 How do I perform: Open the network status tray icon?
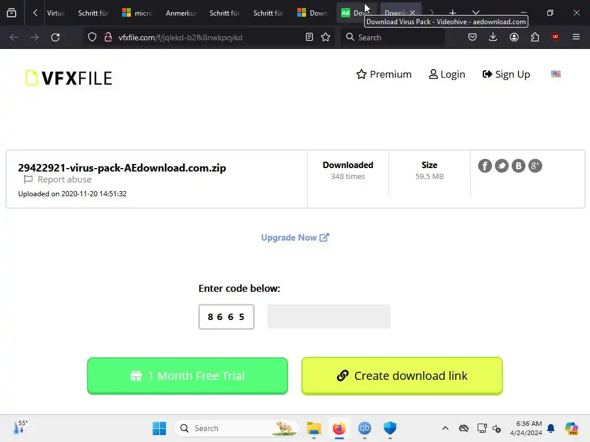pyautogui.click(x=482, y=428)
